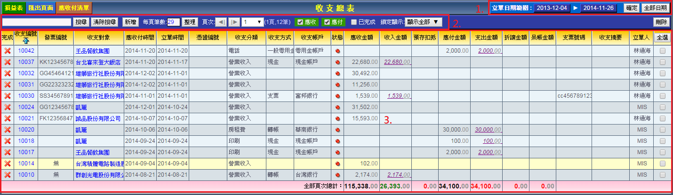Click the 新增 button

point(131,22)
